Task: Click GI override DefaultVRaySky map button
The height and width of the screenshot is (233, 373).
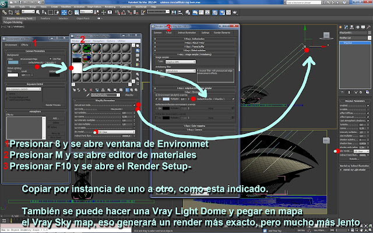Action: (211, 99)
